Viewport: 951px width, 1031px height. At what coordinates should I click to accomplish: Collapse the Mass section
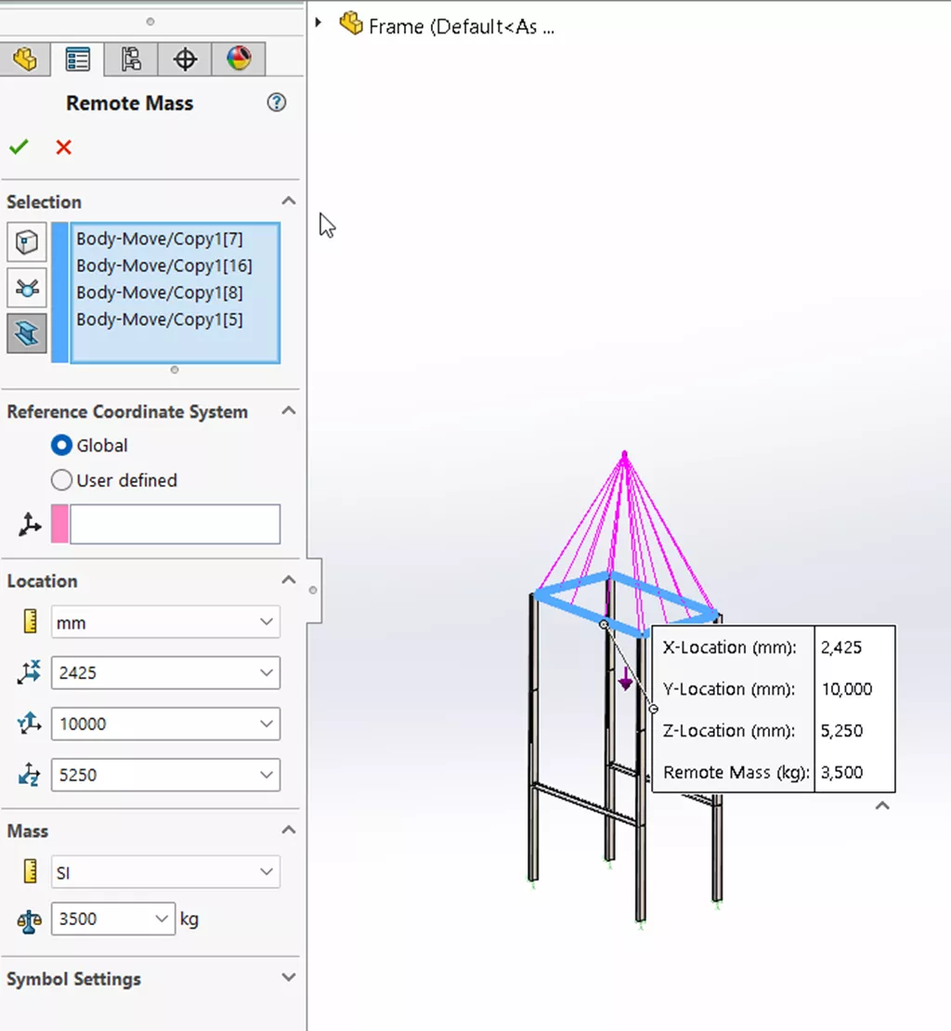288,829
